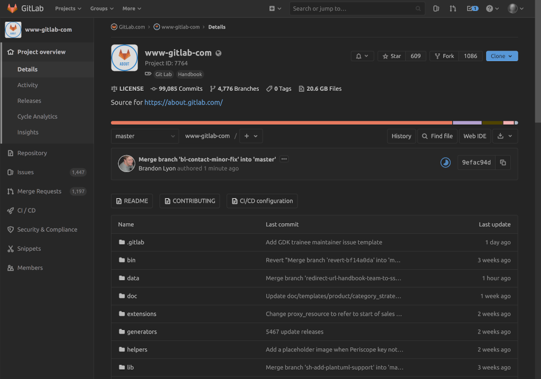This screenshot has width=541, height=379.
Task: Open the Todos list icon
Action: coord(470,8)
